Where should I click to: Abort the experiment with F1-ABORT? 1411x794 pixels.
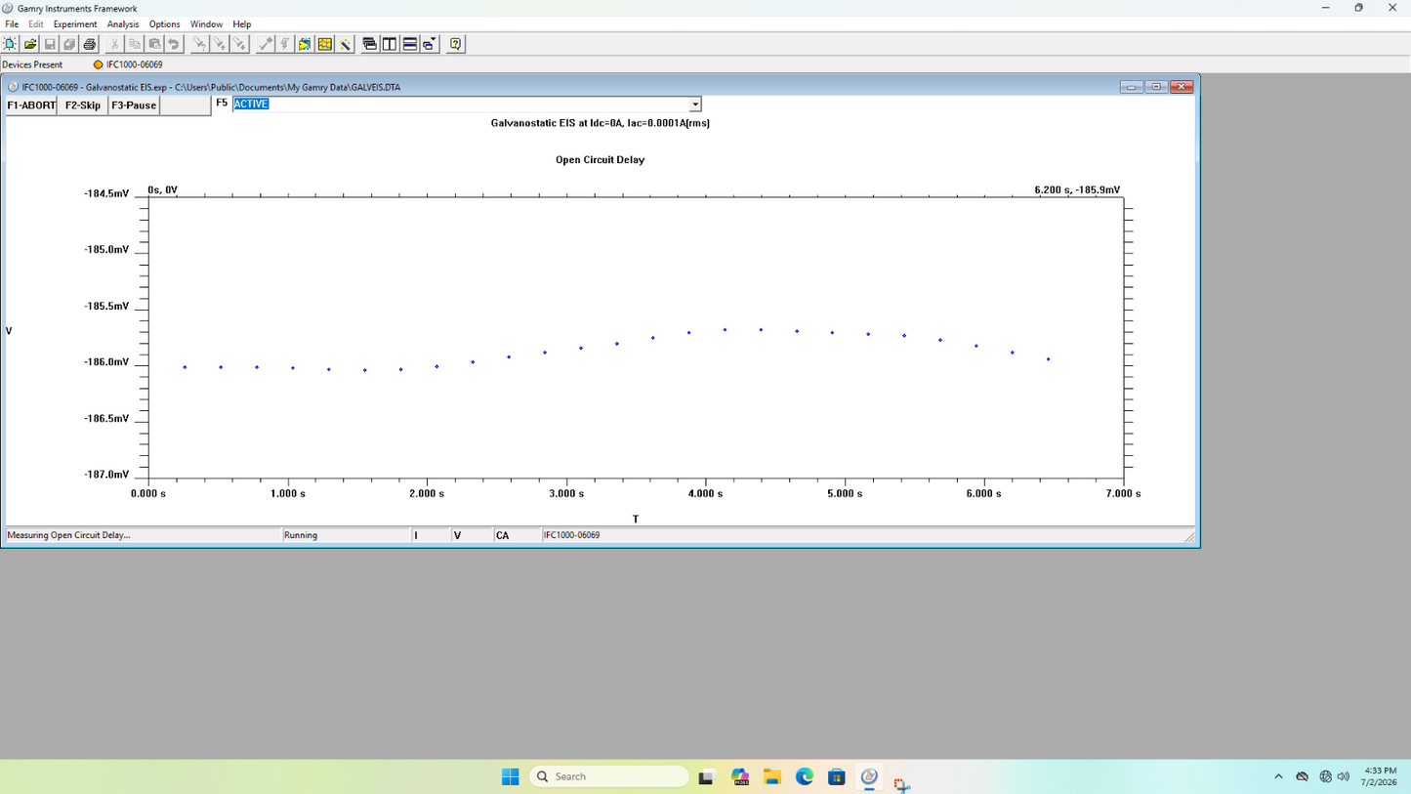pos(31,105)
